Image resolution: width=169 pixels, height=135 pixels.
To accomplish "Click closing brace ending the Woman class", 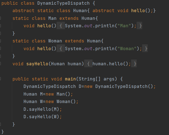I will tap(14, 56).
